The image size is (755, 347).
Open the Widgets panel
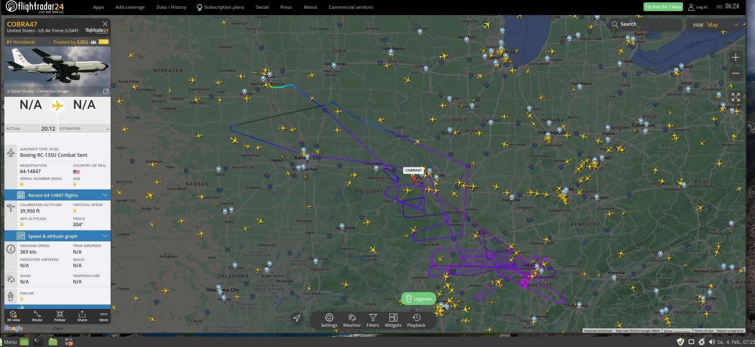[393, 320]
